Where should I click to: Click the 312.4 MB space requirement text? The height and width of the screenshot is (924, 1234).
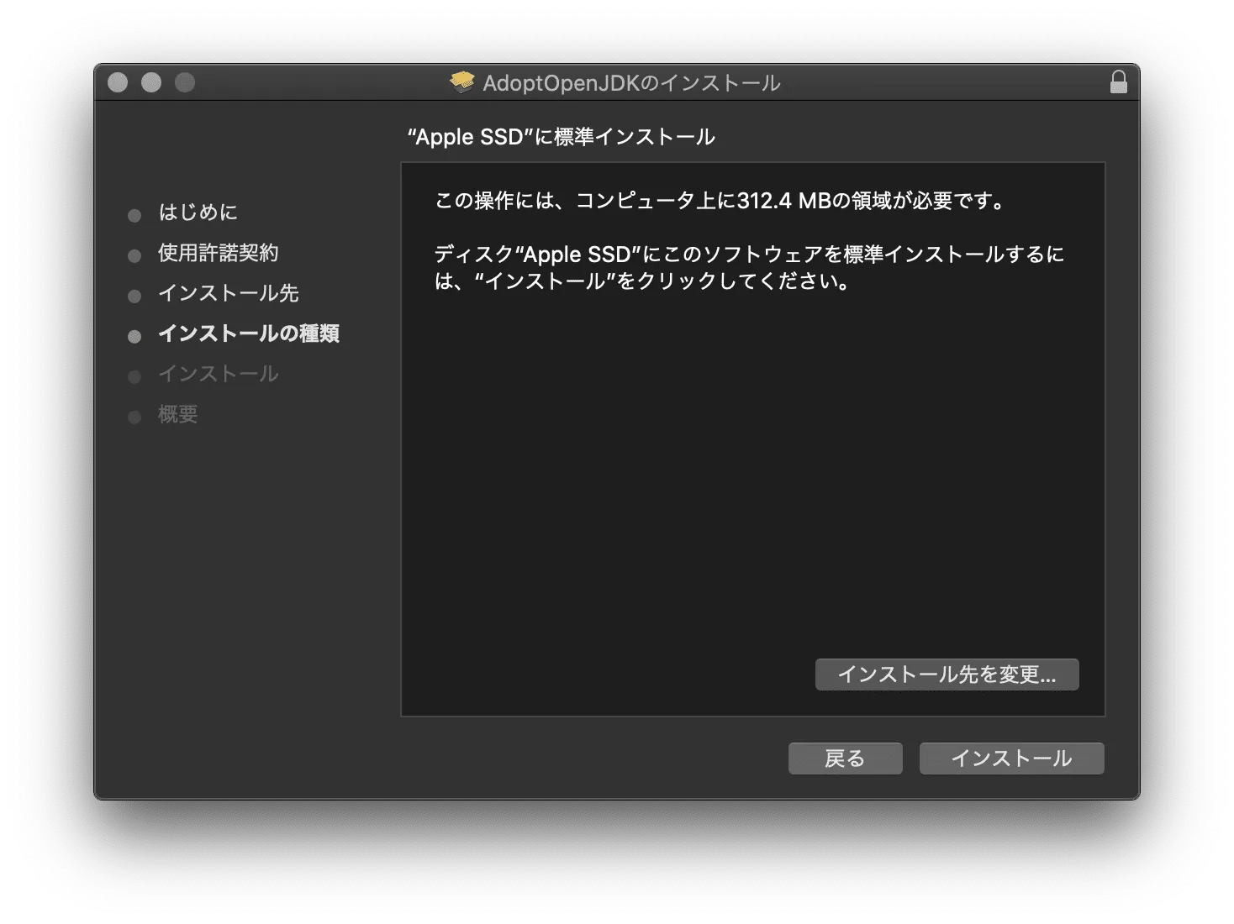[720, 201]
